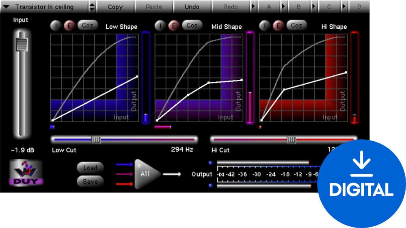Toggle the Mid Shape E button
The height and width of the screenshot is (228, 406).
pos(174,26)
